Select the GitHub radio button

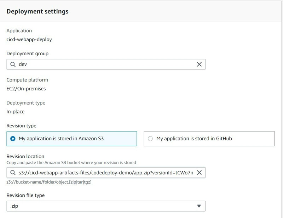150,139
